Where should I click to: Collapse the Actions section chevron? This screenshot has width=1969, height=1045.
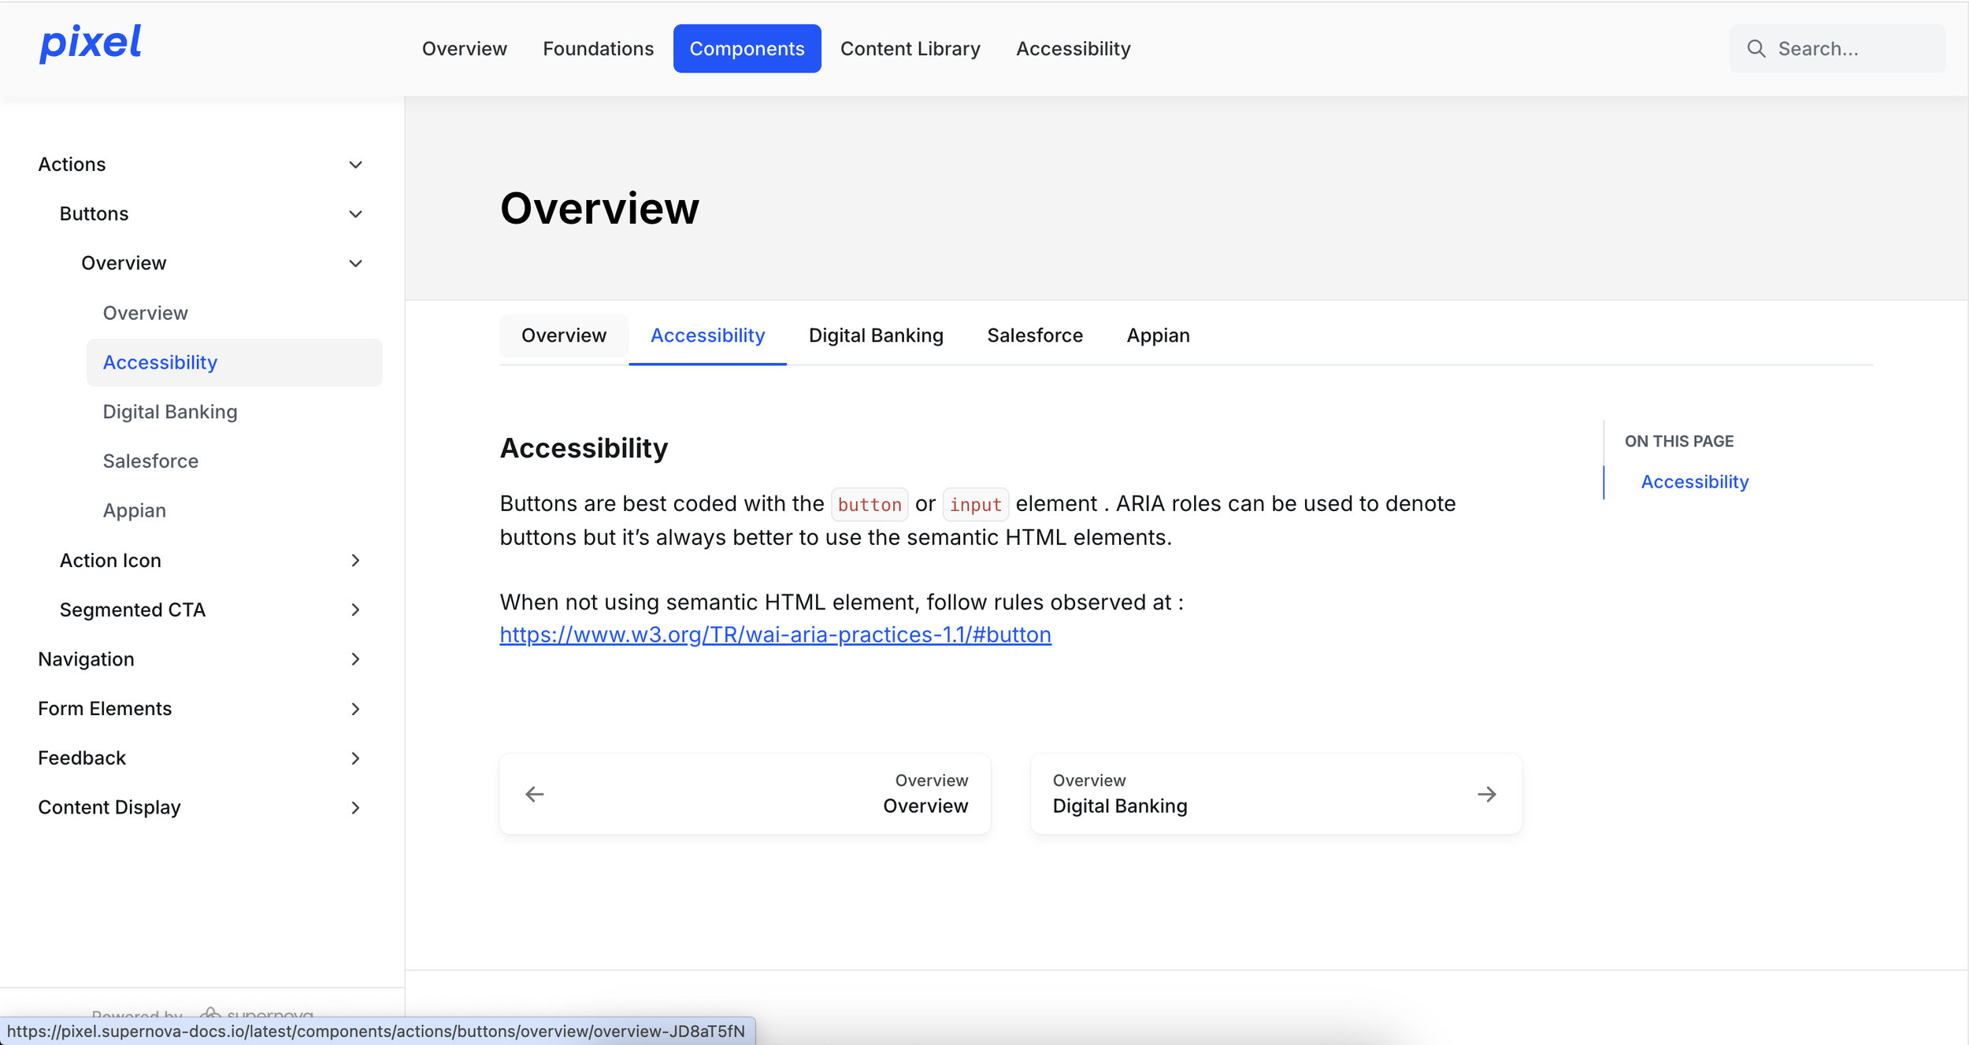pos(355,165)
